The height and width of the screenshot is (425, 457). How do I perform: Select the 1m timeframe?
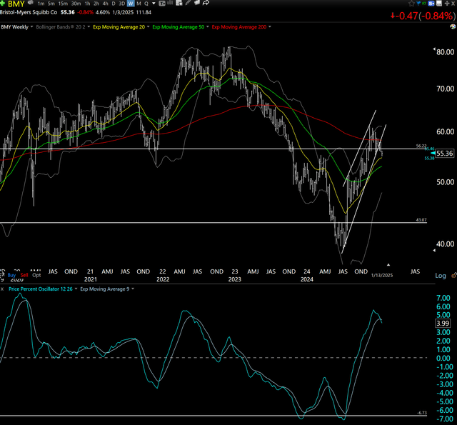41,4
